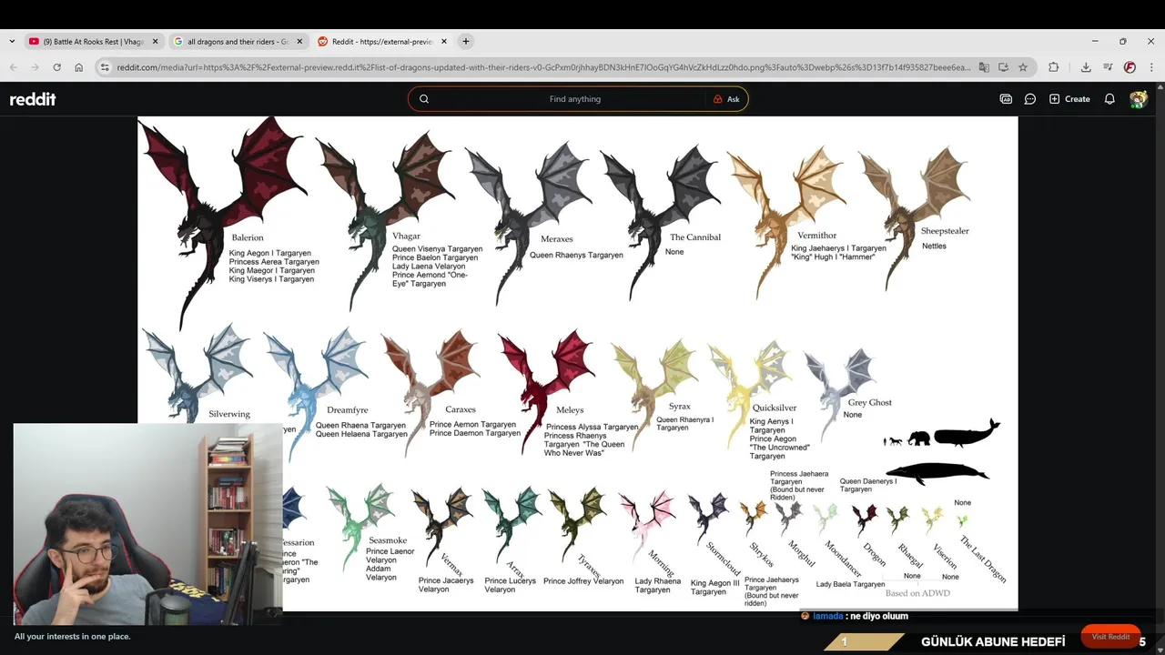This screenshot has width=1165, height=655.
Task: Click the 'Vhagar' name label
Action: tap(406, 237)
